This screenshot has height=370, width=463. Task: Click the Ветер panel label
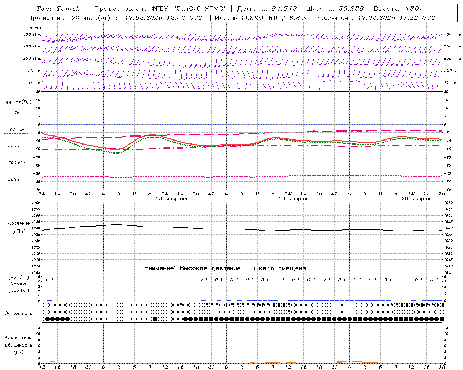(34, 27)
